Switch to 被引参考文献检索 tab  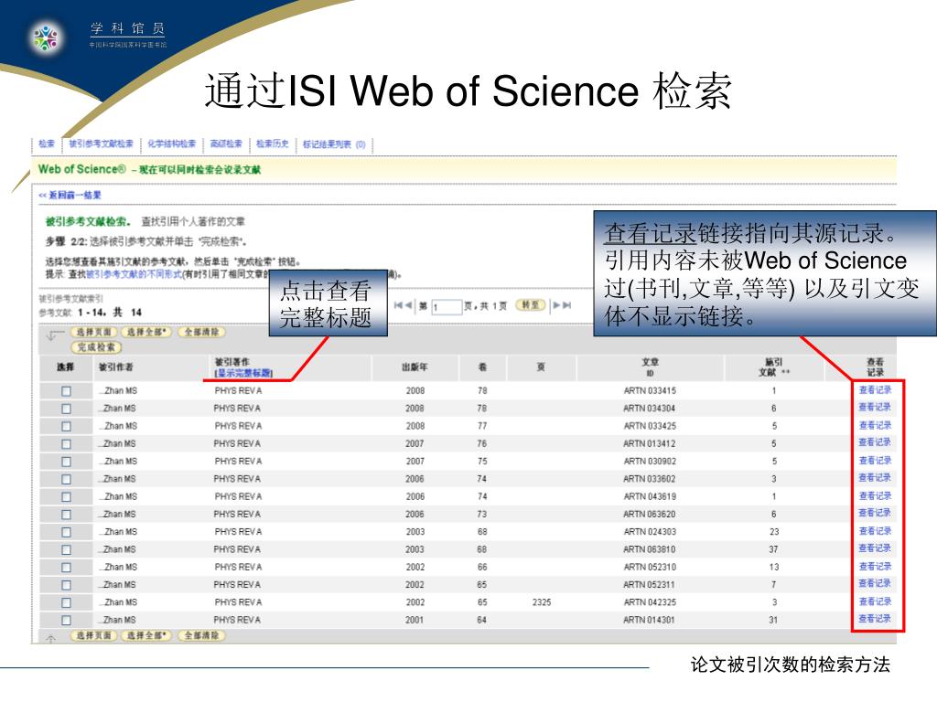[x=101, y=144]
